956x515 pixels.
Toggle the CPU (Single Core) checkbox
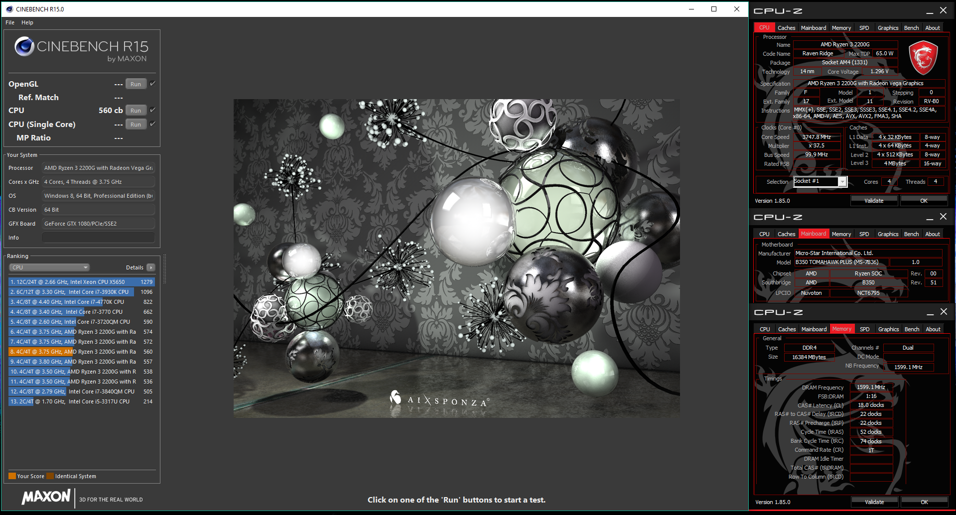(152, 124)
